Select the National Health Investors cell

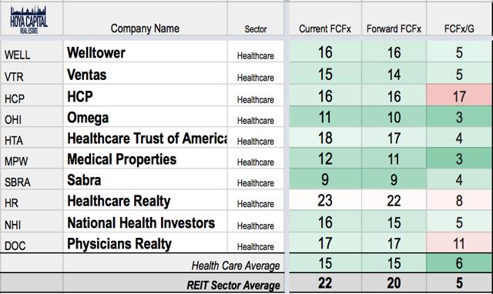pos(145,222)
